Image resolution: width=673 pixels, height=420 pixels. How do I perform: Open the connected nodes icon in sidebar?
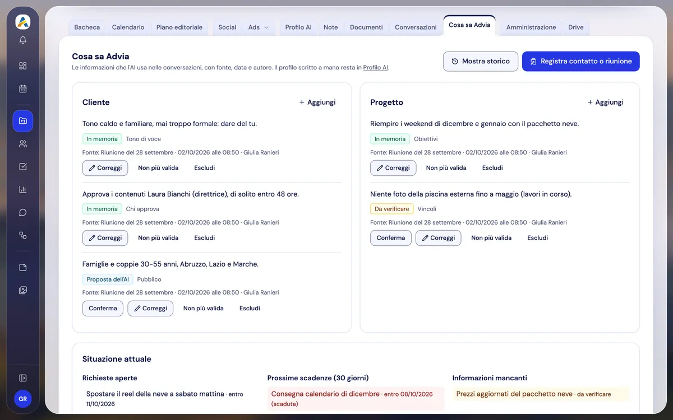[23, 235]
